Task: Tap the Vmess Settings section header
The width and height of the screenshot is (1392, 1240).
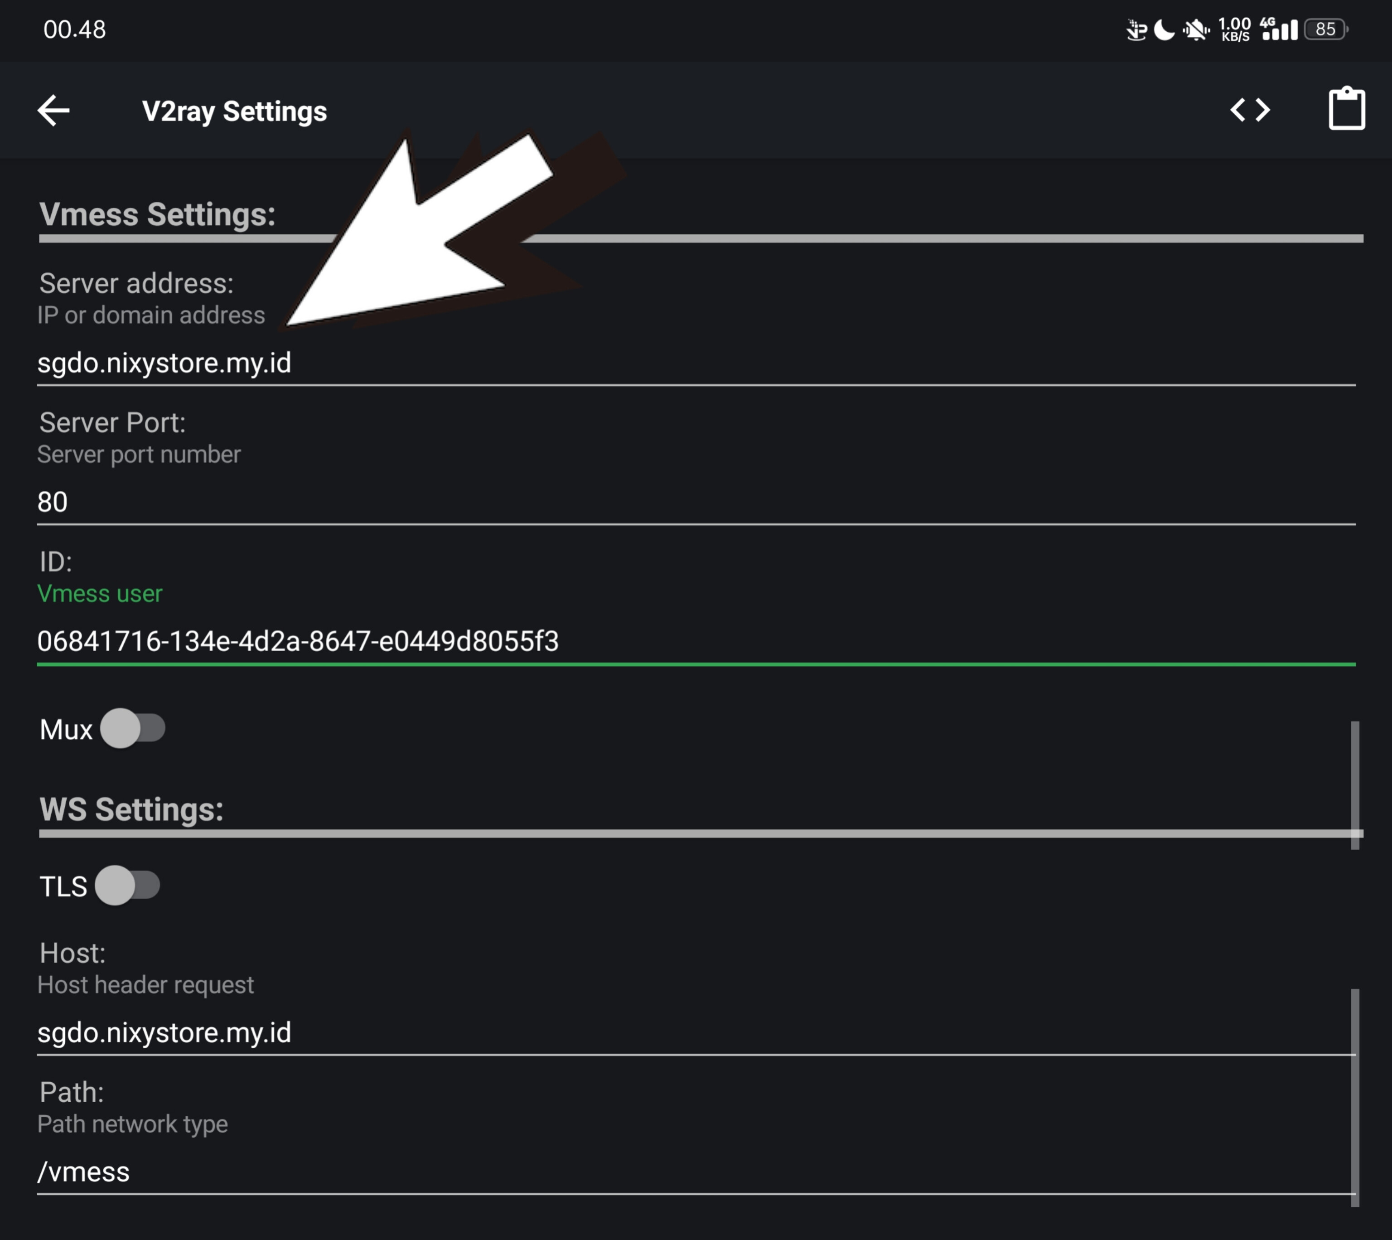Action: point(157,215)
